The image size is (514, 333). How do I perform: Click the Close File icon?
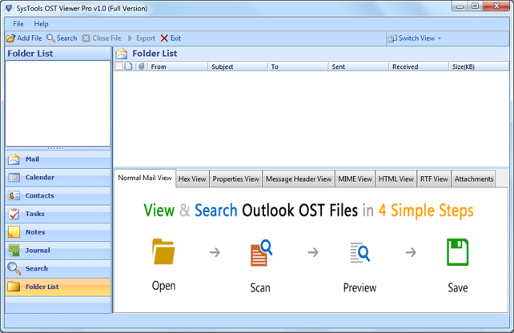(86, 38)
